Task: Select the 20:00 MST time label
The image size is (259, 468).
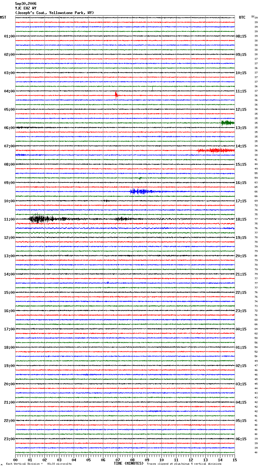Action: (9, 384)
